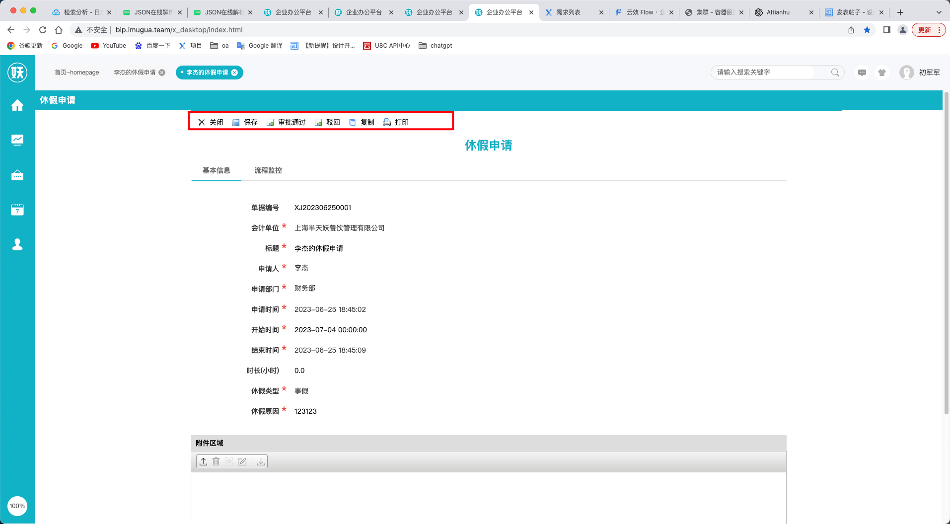Viewport: 950px width, 524px height.
Task: Open the Chrome profile icon
Action: [x=903, y=30]
